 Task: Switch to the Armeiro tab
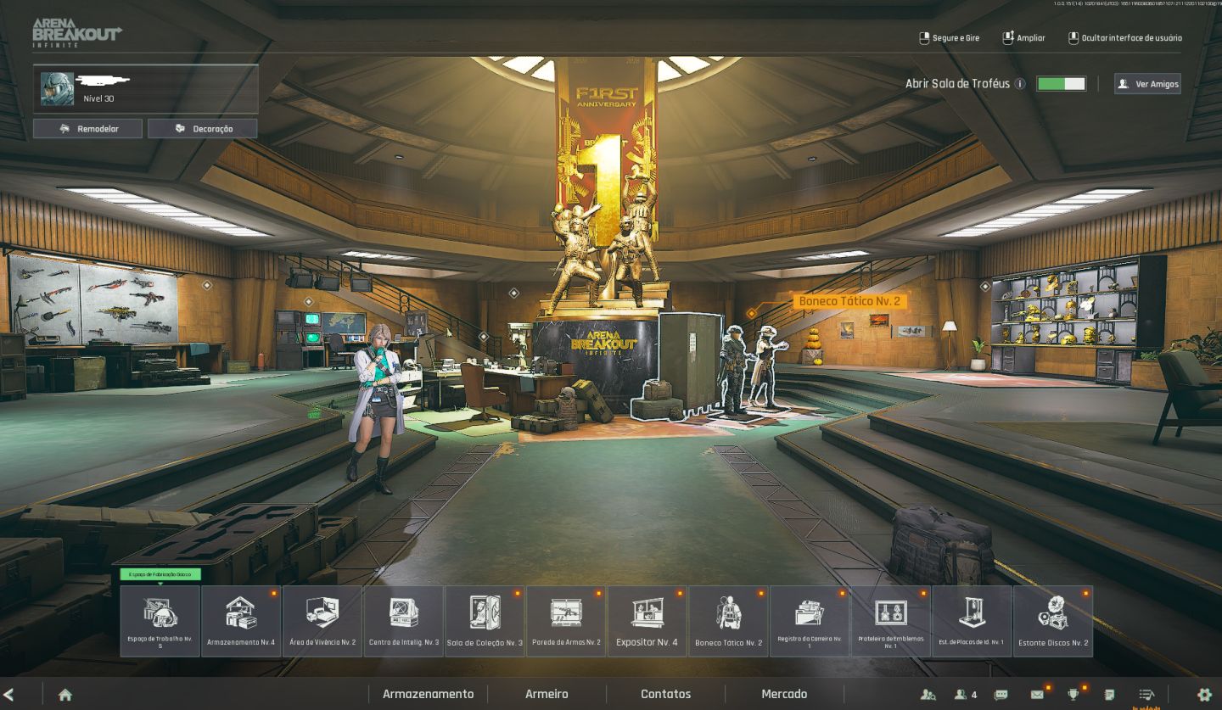coord(547,694)
